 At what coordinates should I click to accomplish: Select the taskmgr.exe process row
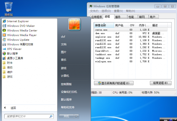click(x=131, y=58)
